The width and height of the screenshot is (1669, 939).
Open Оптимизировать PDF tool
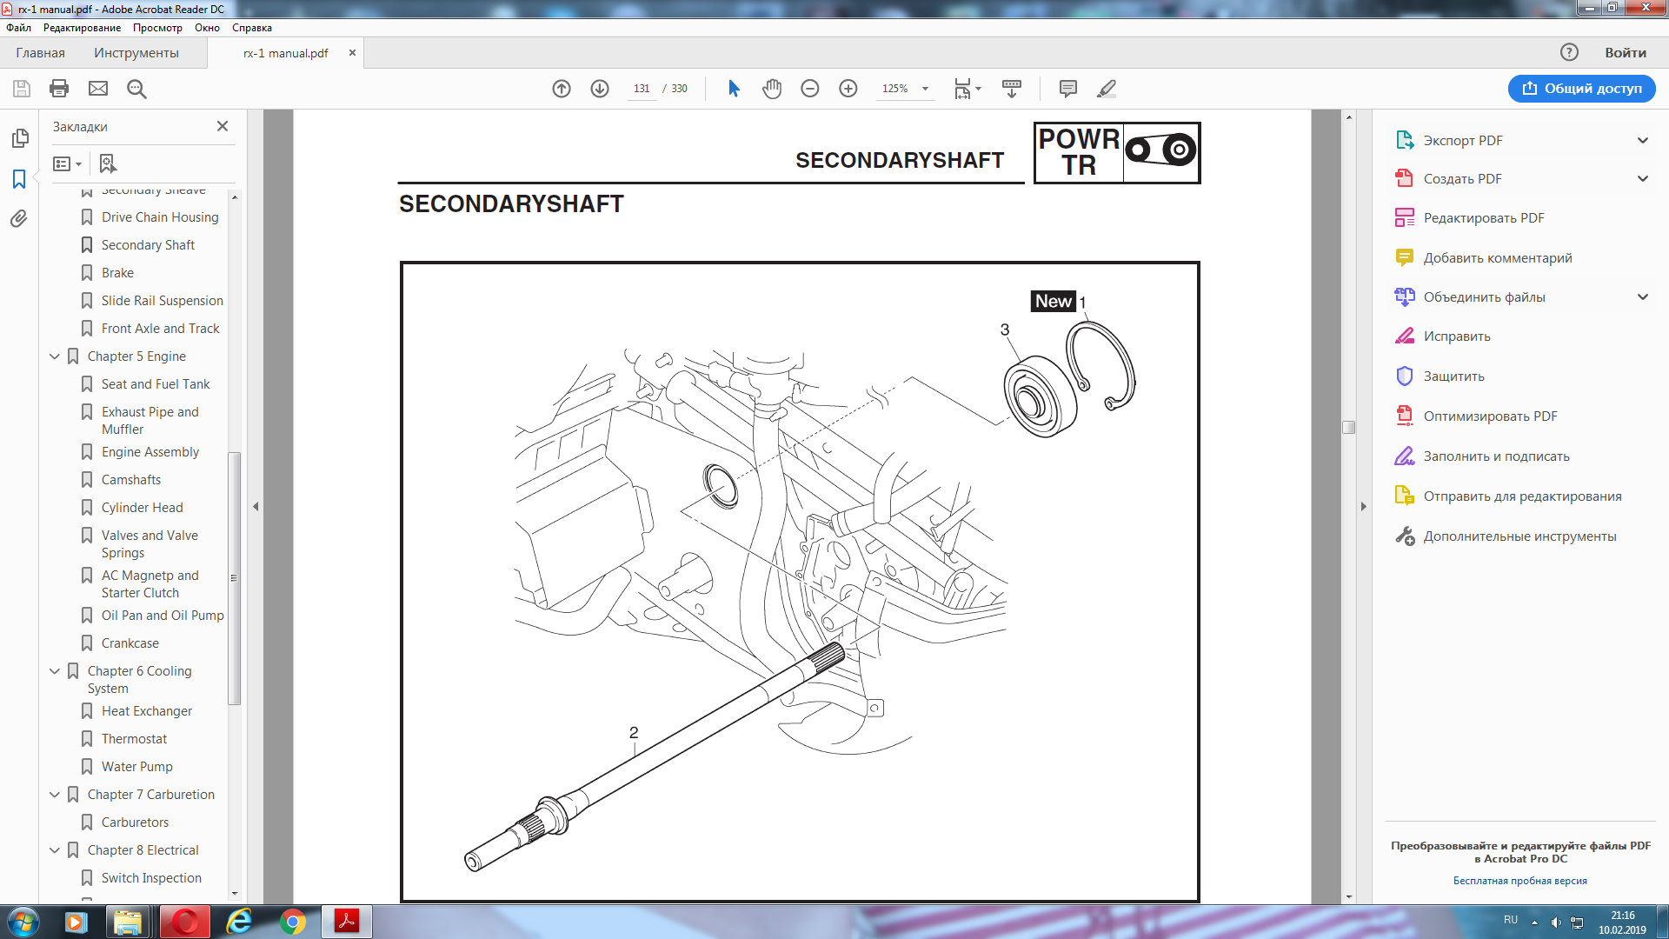click(x=1490, y=416)
